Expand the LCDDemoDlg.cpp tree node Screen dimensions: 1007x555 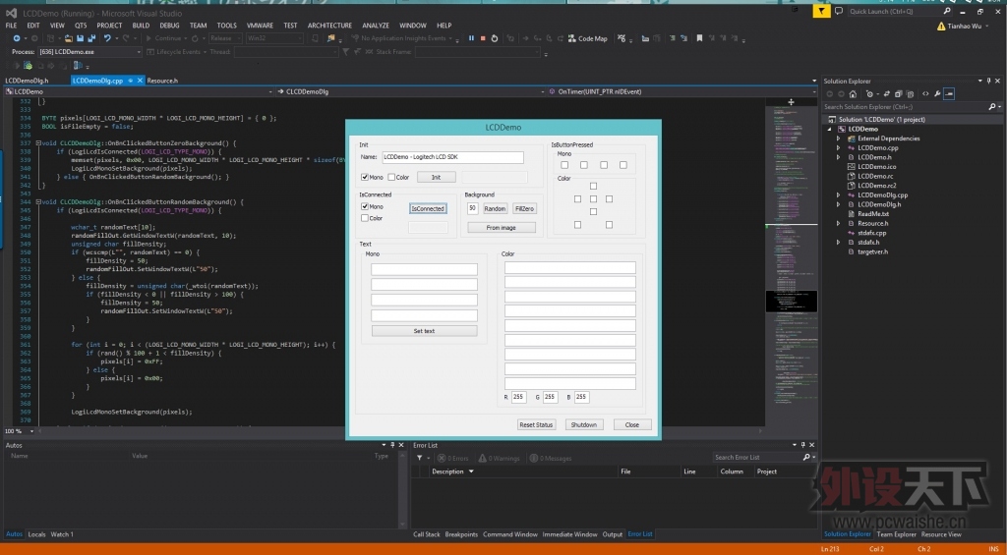pyautogui.click(x=838, y=195)
